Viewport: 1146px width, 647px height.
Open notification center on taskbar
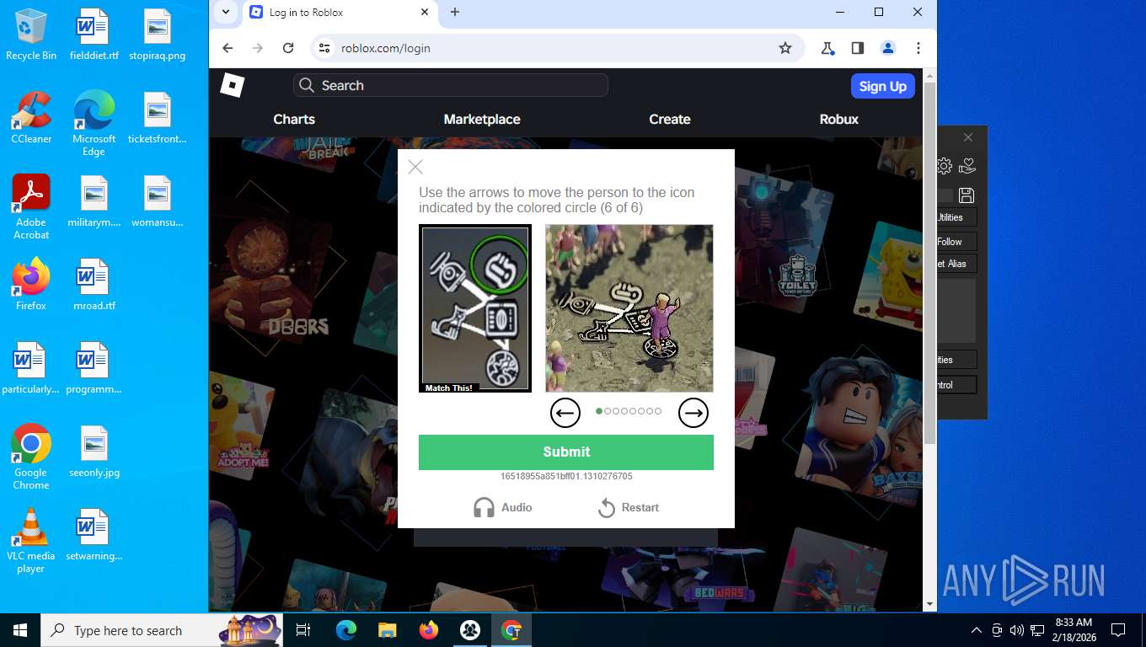pos(1118,630)
